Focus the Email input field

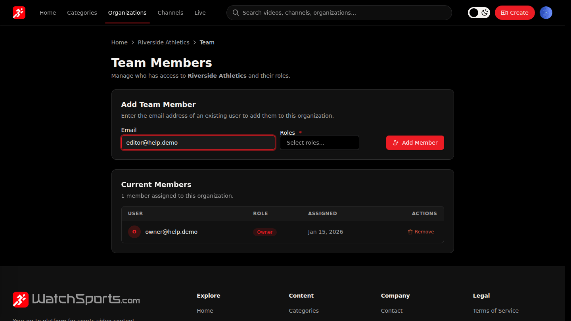pyautogui.click(x=198, y=143)
